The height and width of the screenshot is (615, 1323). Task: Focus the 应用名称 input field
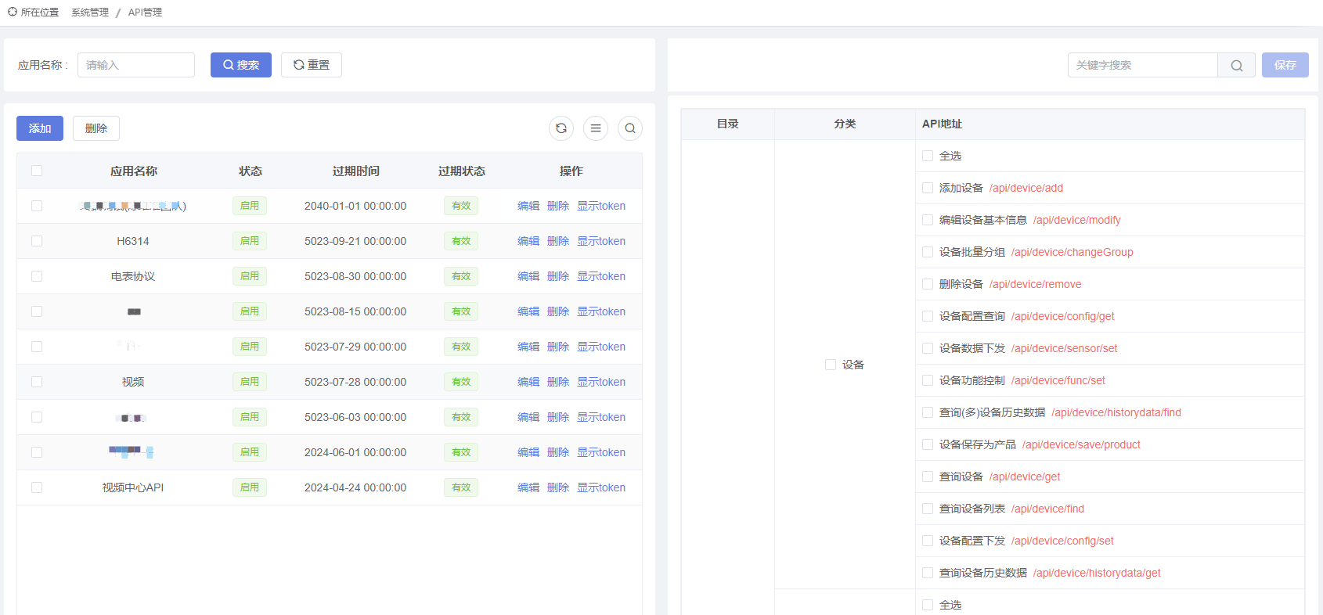(x=136, y=65)
